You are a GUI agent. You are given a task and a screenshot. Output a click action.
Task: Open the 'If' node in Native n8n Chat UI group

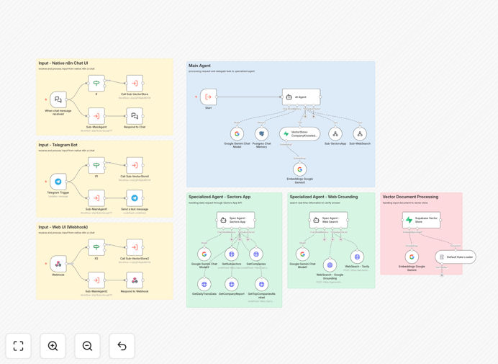(x=96, y=84)
